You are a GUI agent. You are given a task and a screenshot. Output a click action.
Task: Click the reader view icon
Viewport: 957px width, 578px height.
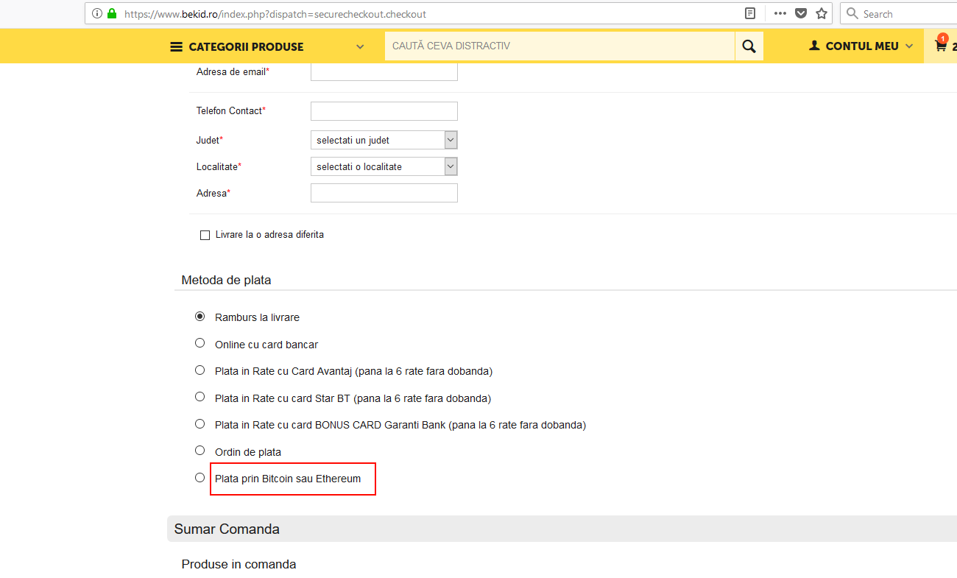tap(750, 13)
